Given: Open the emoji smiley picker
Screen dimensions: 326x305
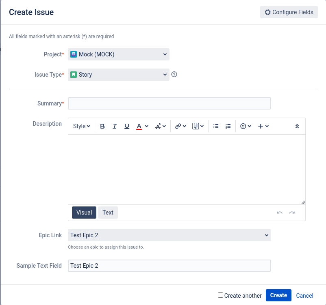Looking at the screenshot, I should pos(243,126).
